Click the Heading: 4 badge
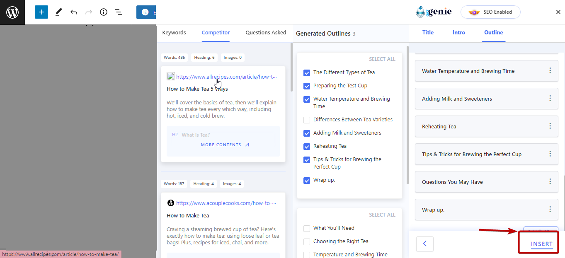This screenshot has width=565, height=258. click(x=204, y=184)
